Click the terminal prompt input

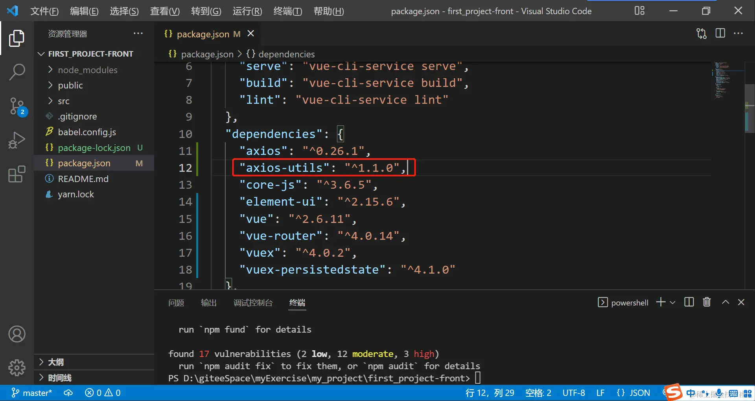point(478,378)
